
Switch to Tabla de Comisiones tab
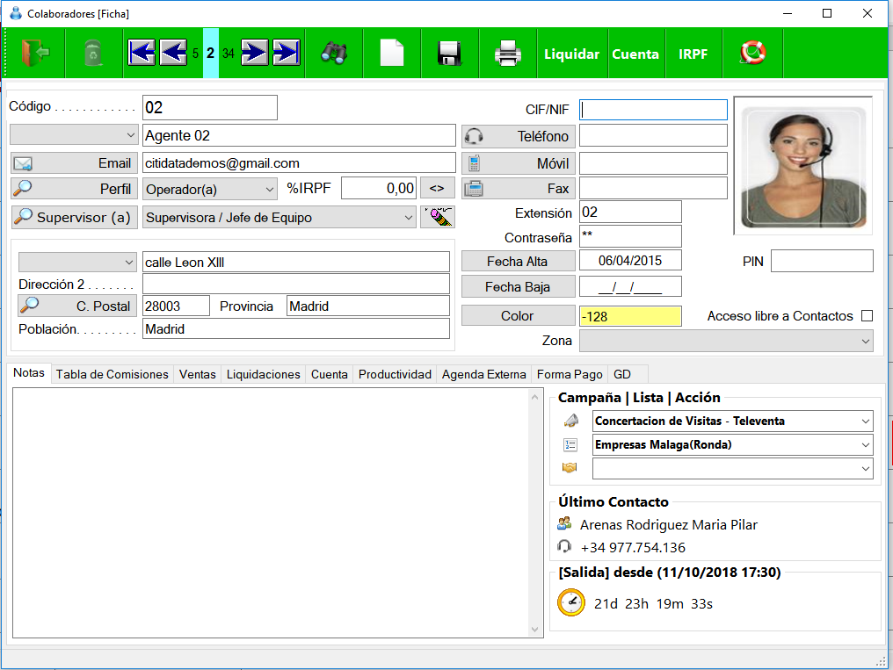tap(113, 374)
